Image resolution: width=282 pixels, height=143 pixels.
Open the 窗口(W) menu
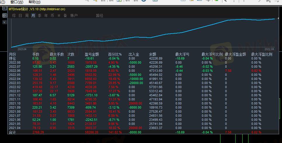coord(17,2)
